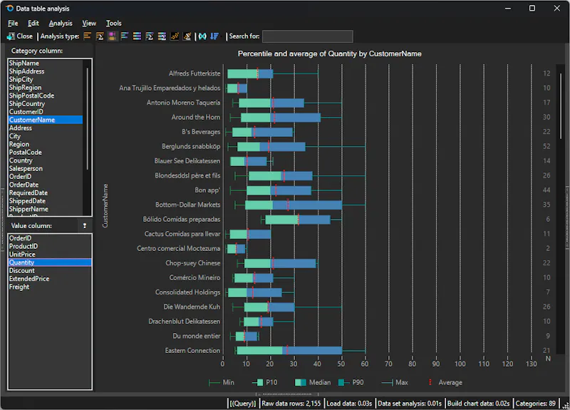The width and height of the screenshot is (570, 410).
Task: Click the Value column options exclamation icon
Action: tap(85, 225)
